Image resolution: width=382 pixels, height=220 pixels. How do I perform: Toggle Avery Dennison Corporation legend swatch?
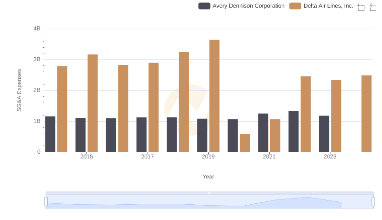tap(204, 6)
